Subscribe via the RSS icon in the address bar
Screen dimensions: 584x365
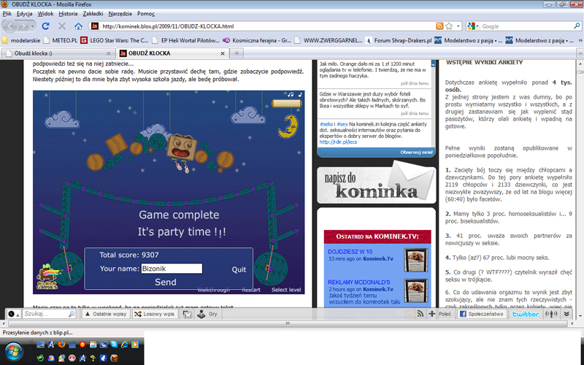click(439, 26)
